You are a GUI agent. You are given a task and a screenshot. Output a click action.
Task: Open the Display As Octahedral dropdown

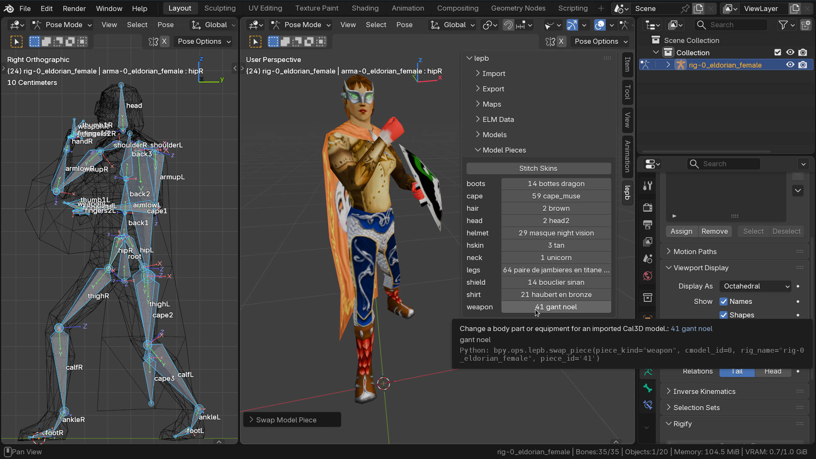(x=755, y=286)
